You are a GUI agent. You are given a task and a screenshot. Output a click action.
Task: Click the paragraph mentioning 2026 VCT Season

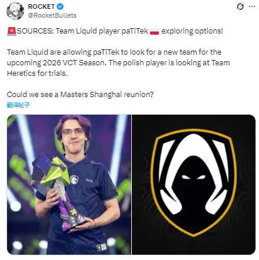118,63
